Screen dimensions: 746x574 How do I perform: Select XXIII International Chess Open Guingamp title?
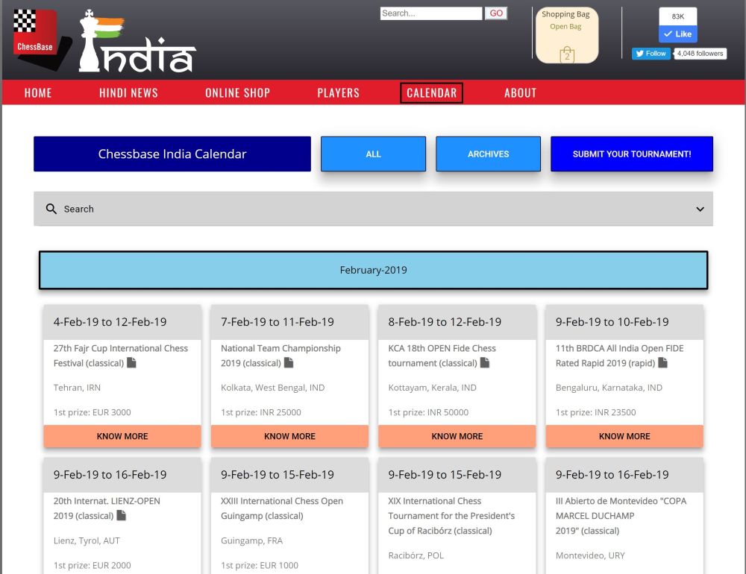pos(282,508)
